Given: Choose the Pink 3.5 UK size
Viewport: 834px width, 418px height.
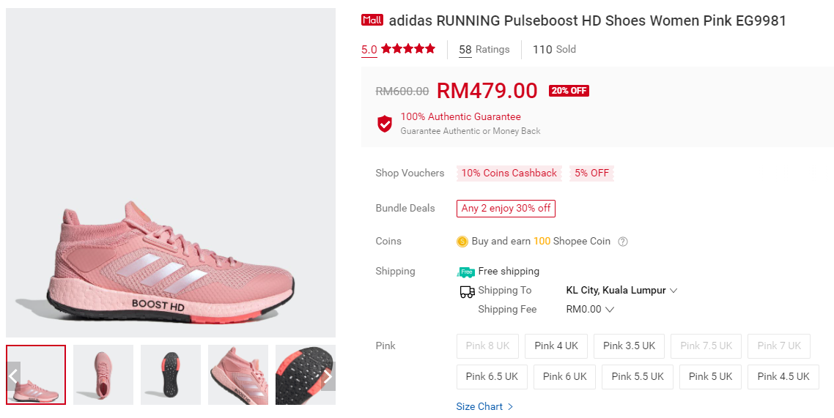Looking at the screenshot, I should pyautogui.click(x=629, y=346).
